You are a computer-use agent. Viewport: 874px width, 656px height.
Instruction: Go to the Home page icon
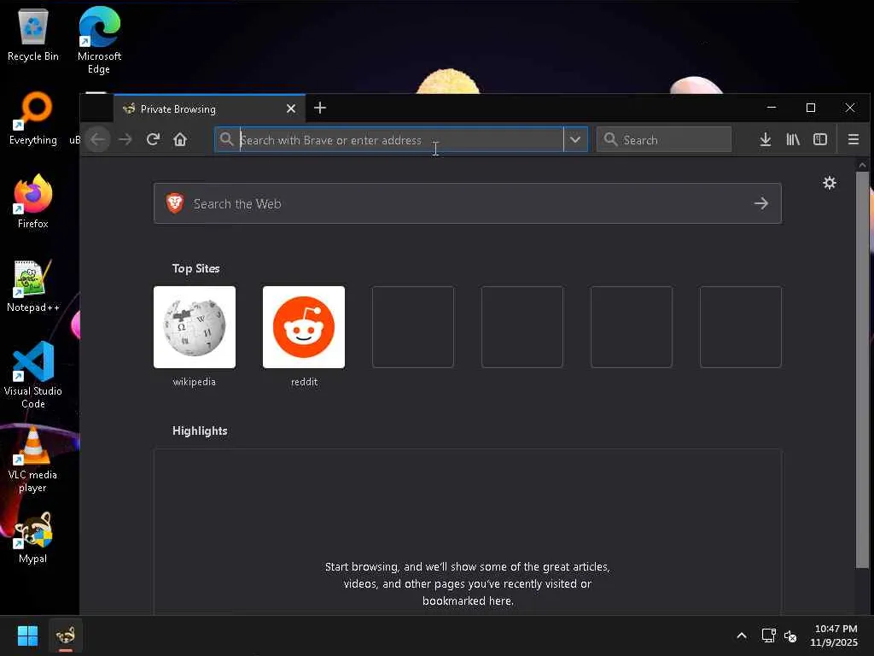180,139
